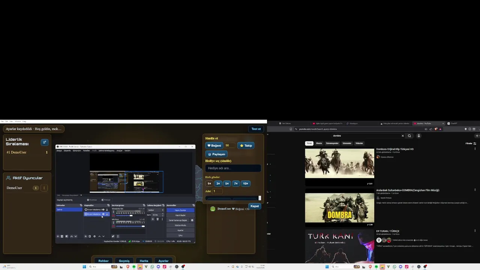Select the 3× quick send option

[x=218, y=183]
